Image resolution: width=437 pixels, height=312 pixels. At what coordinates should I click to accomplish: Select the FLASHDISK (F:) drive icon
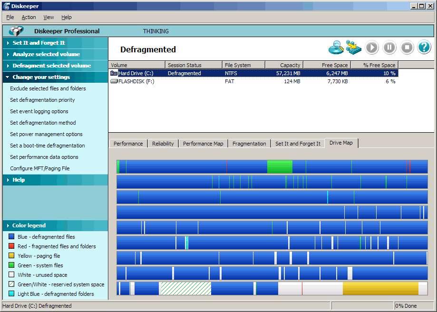coord(114,81)
